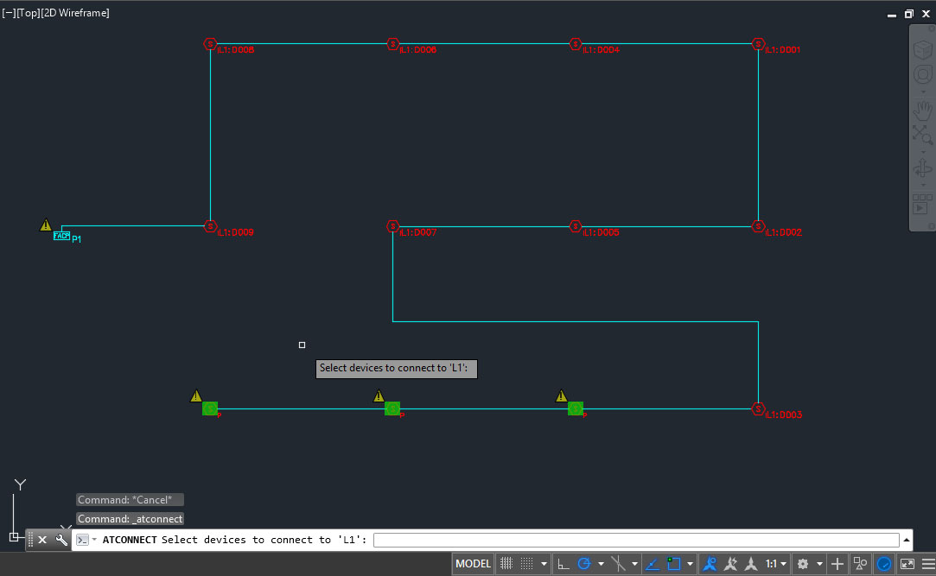
Task: Toggle Snap Mode in the status bar
Action: tap(507, 563)
